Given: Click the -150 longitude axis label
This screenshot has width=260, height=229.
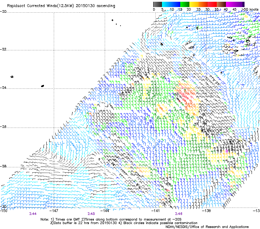Looking at the screenshot, I should (x=4, y=211).
